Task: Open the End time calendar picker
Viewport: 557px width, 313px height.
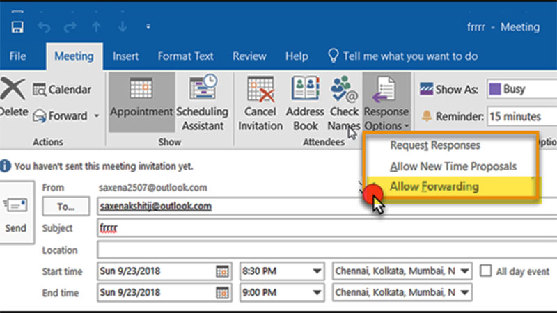Action: 222,293
